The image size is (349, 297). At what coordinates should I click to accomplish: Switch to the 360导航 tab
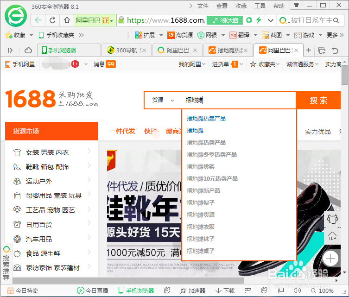(x=126, y=51)
